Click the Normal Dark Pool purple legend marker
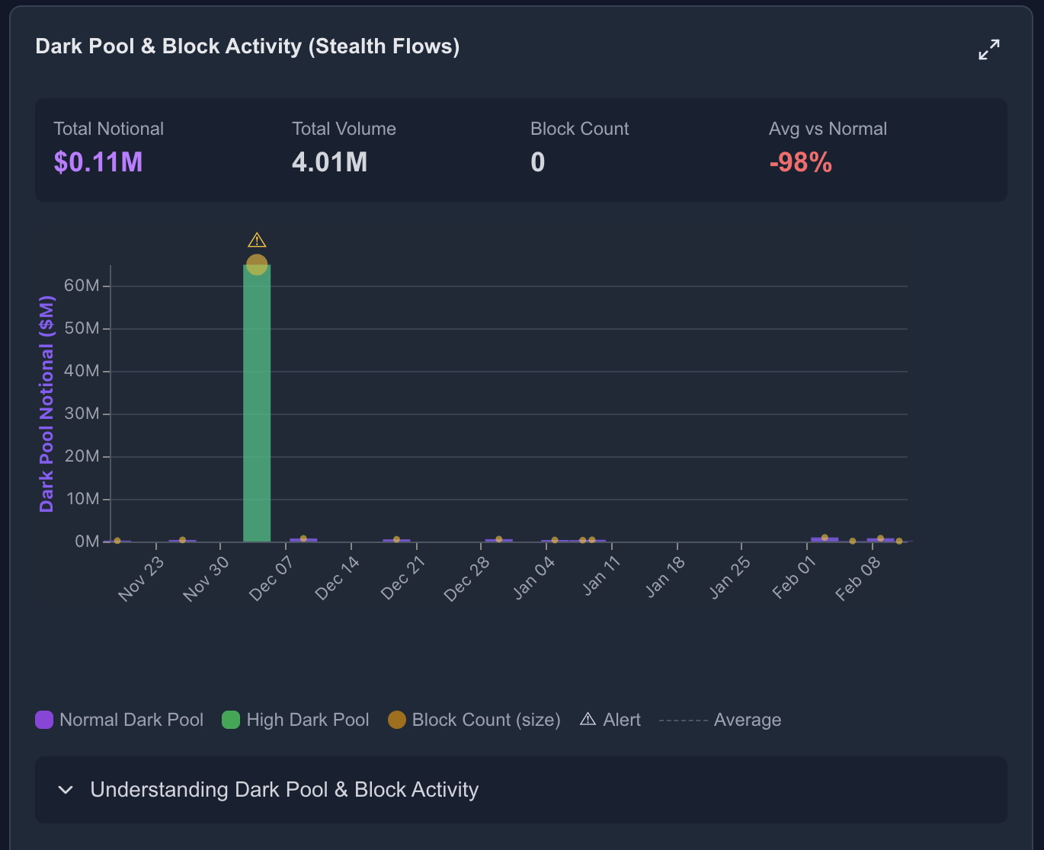 (43, 719)
